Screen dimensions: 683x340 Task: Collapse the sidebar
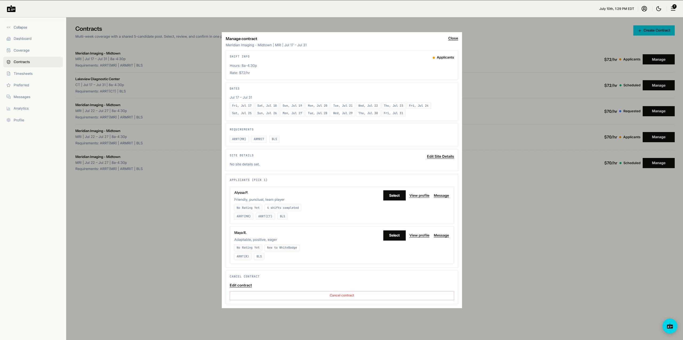(x=17, y=27)
